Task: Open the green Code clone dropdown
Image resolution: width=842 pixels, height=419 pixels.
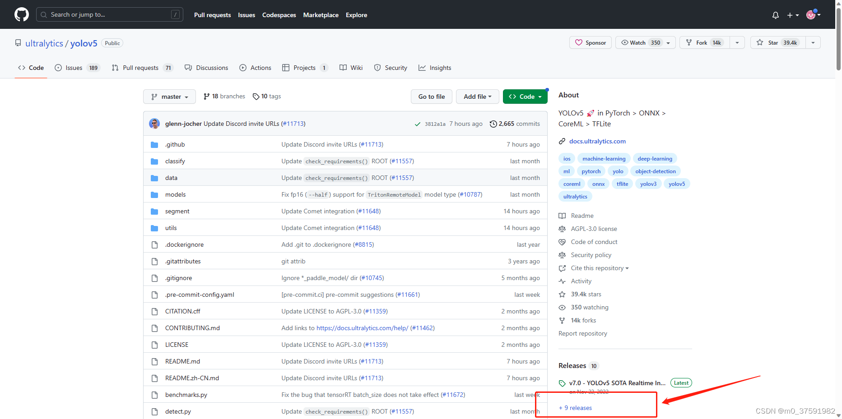Action: 525,97
